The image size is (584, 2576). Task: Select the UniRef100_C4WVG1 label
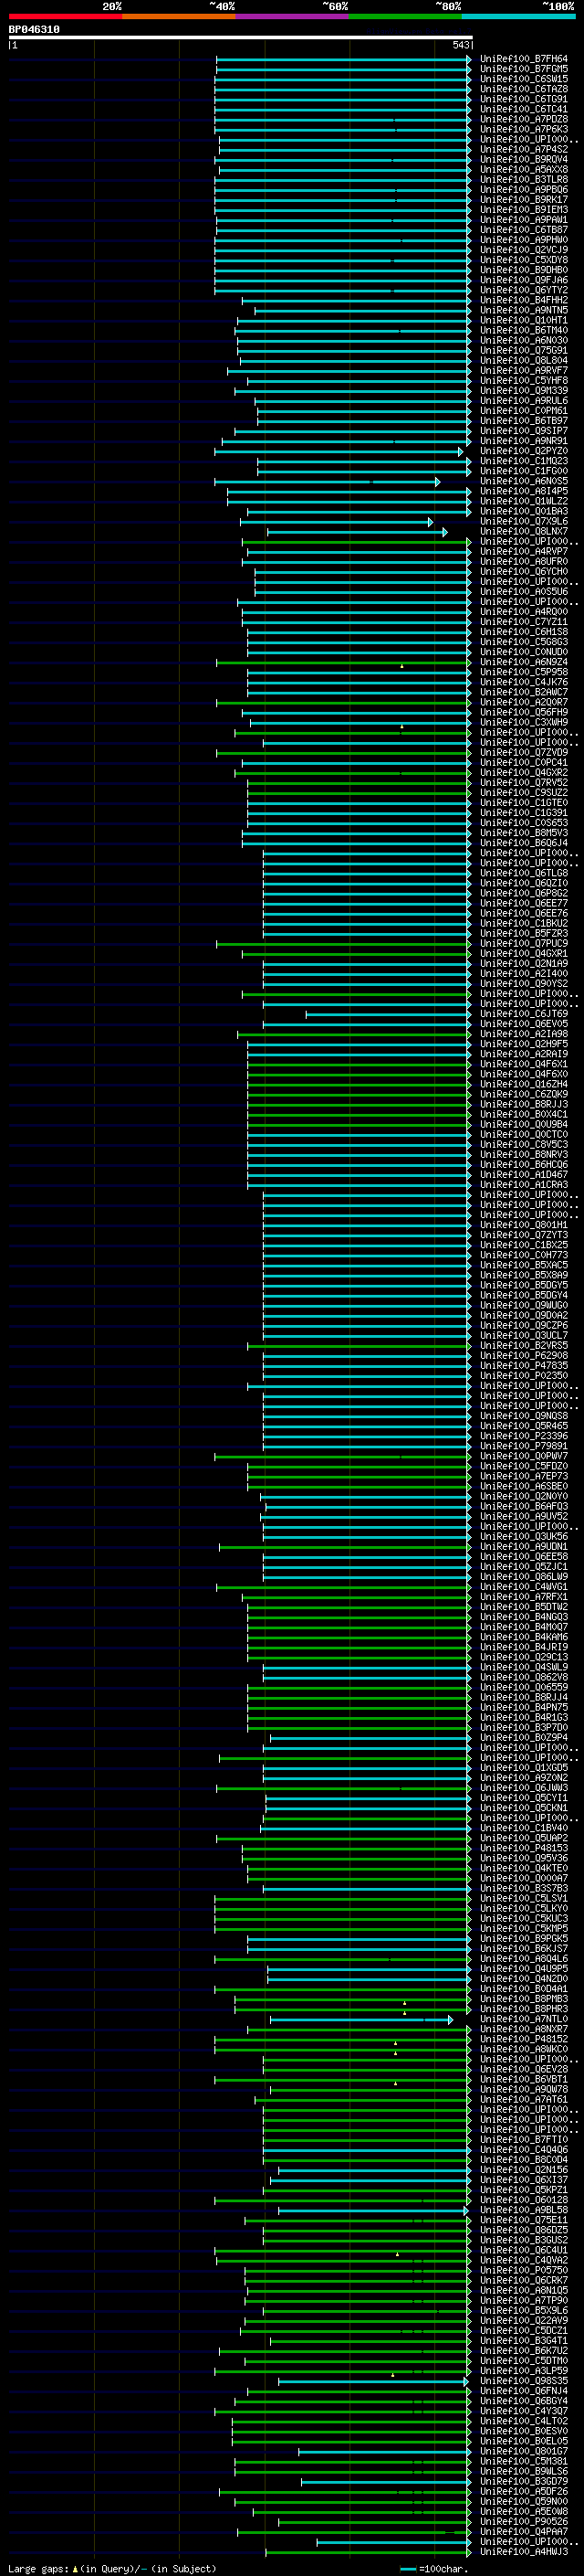[524, 1587]
